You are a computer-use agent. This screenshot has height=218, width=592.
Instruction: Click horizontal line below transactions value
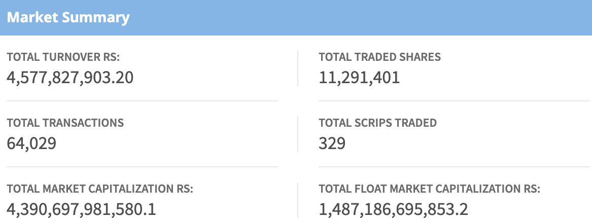tap(142, 167)
